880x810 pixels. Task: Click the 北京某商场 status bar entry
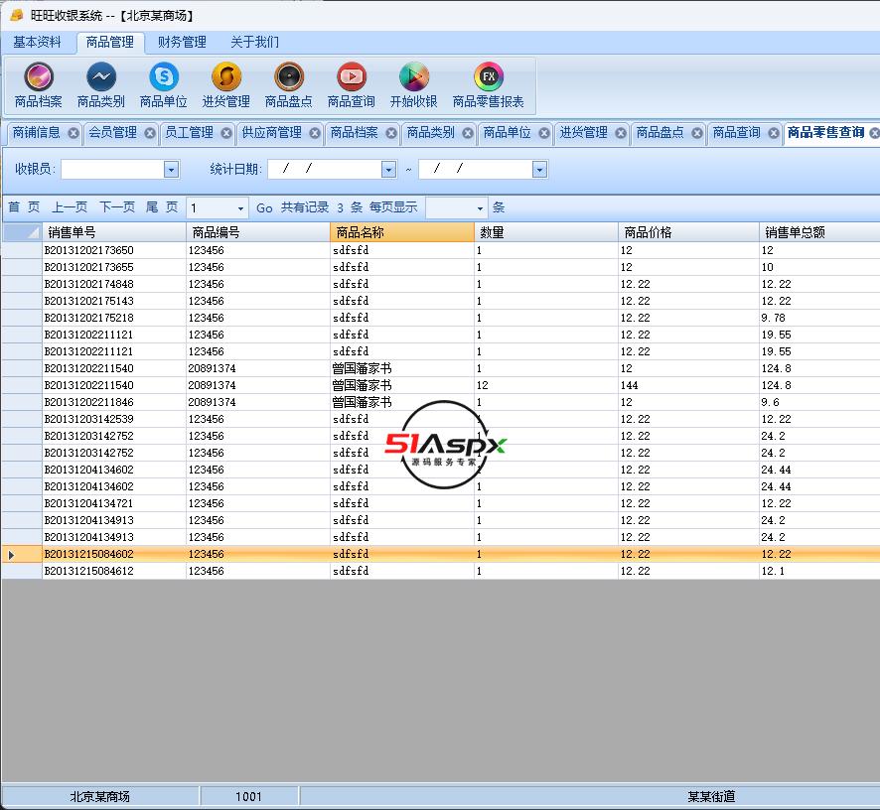(x=100, y=796)
